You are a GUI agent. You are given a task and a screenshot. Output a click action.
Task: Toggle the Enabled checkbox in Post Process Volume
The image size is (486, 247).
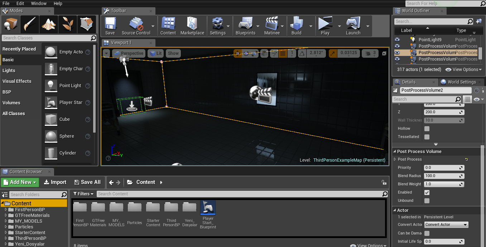click(x=427, y=193)
